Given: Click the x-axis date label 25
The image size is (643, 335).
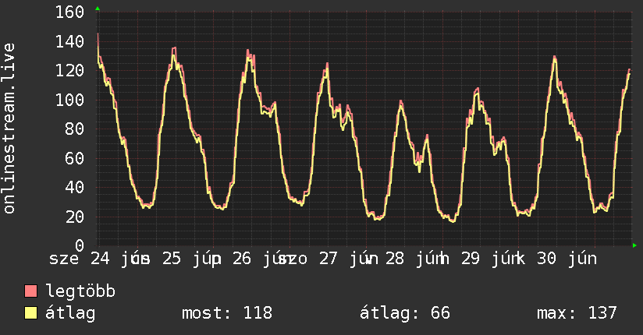Looking at the screenshot, I should 172,259.
